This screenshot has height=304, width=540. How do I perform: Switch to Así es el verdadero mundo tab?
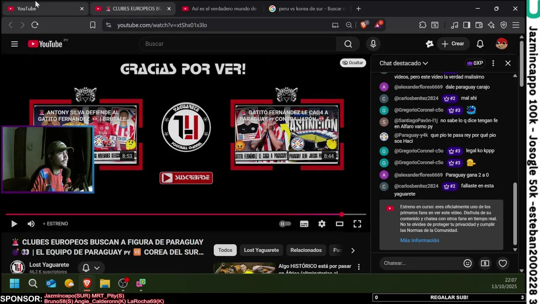tap(219, 8)
